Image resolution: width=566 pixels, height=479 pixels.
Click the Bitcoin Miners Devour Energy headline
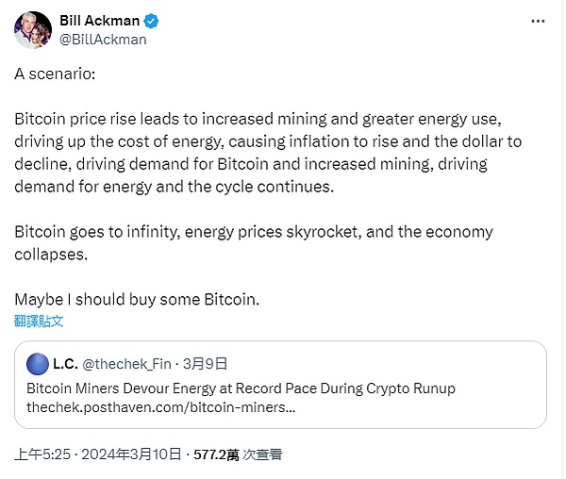coord(241,388)
